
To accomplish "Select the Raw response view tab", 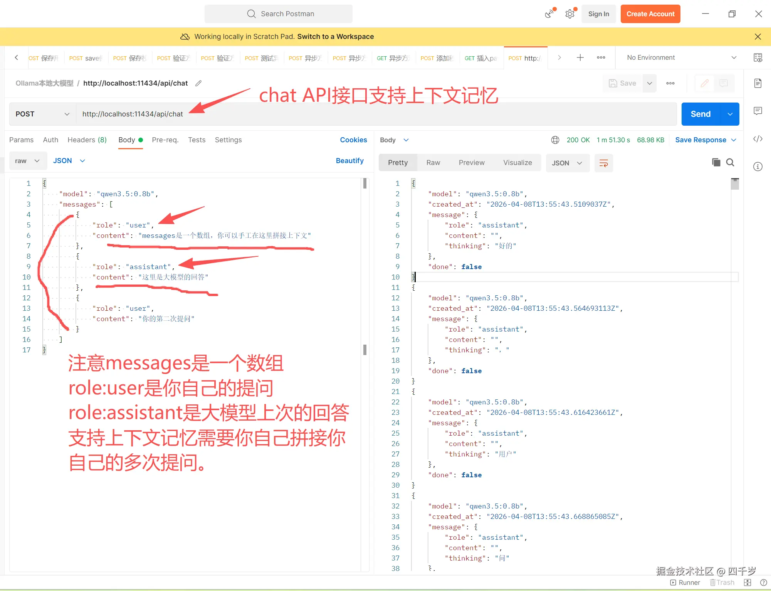I will click(x=433, y=162).
